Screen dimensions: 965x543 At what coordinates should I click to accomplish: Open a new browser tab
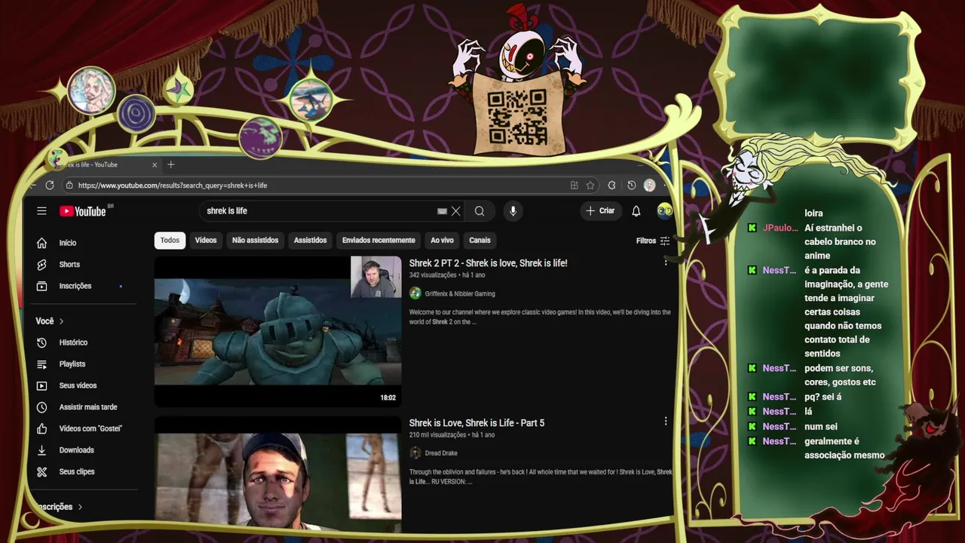(170, 164)
